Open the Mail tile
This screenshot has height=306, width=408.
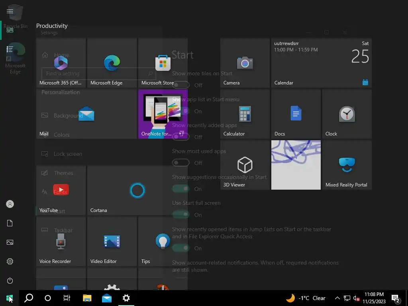pos(86,114)
